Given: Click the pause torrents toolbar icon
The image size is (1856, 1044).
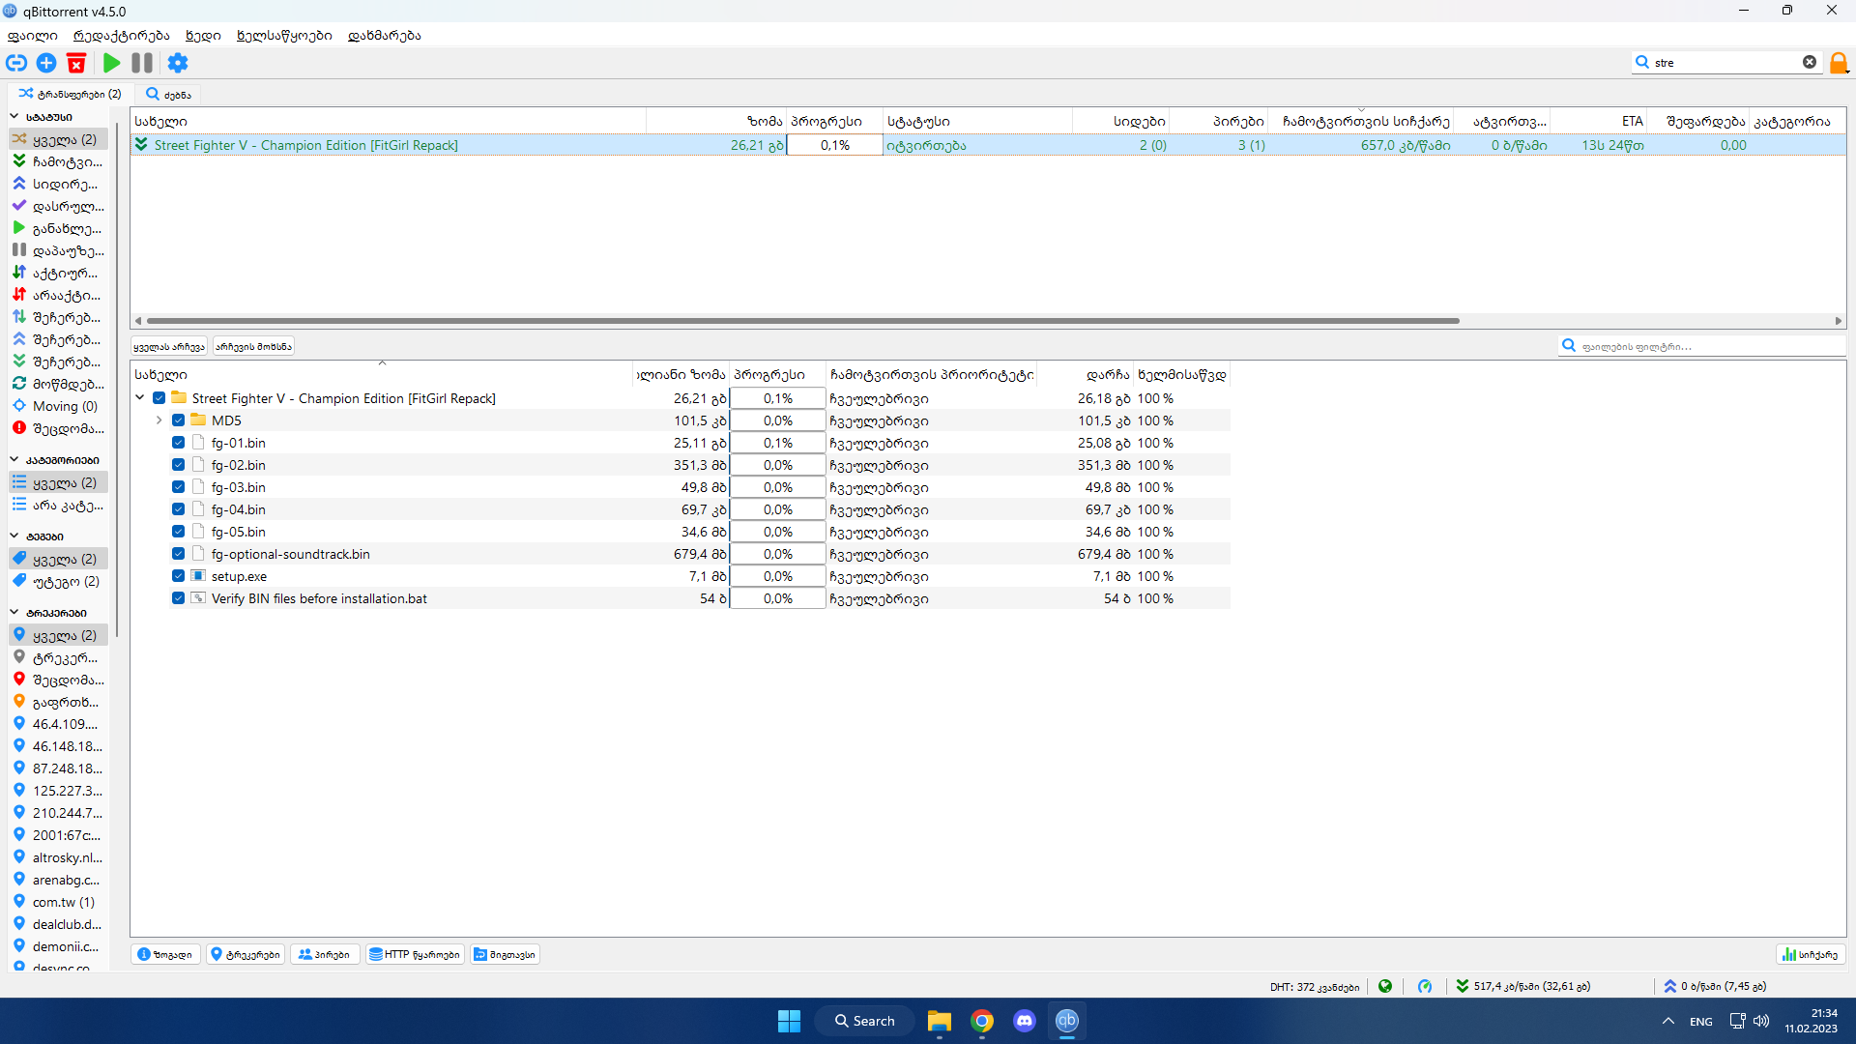Looking at the screenshot, I should (142, 63).
